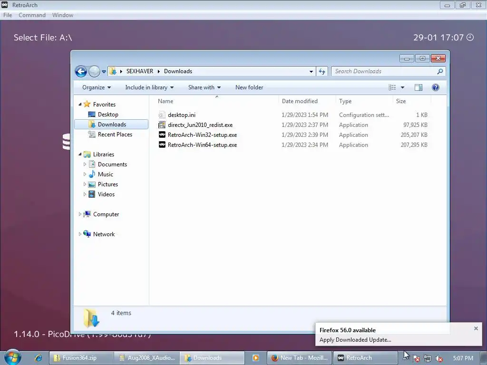Image resolution: width=487 pixels, height=365 pixels.
Task: Expand the Music library
Action: [x=85, y=174]
